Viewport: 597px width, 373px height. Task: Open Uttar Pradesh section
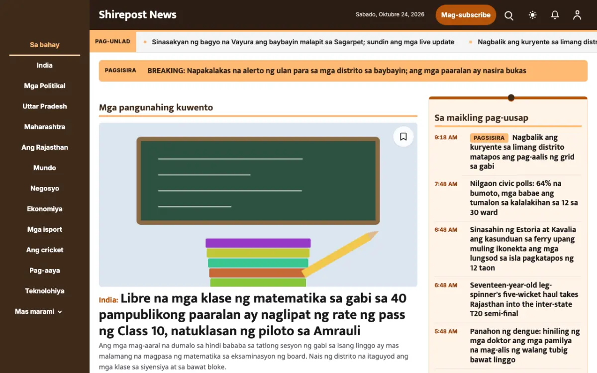(45, 106)
